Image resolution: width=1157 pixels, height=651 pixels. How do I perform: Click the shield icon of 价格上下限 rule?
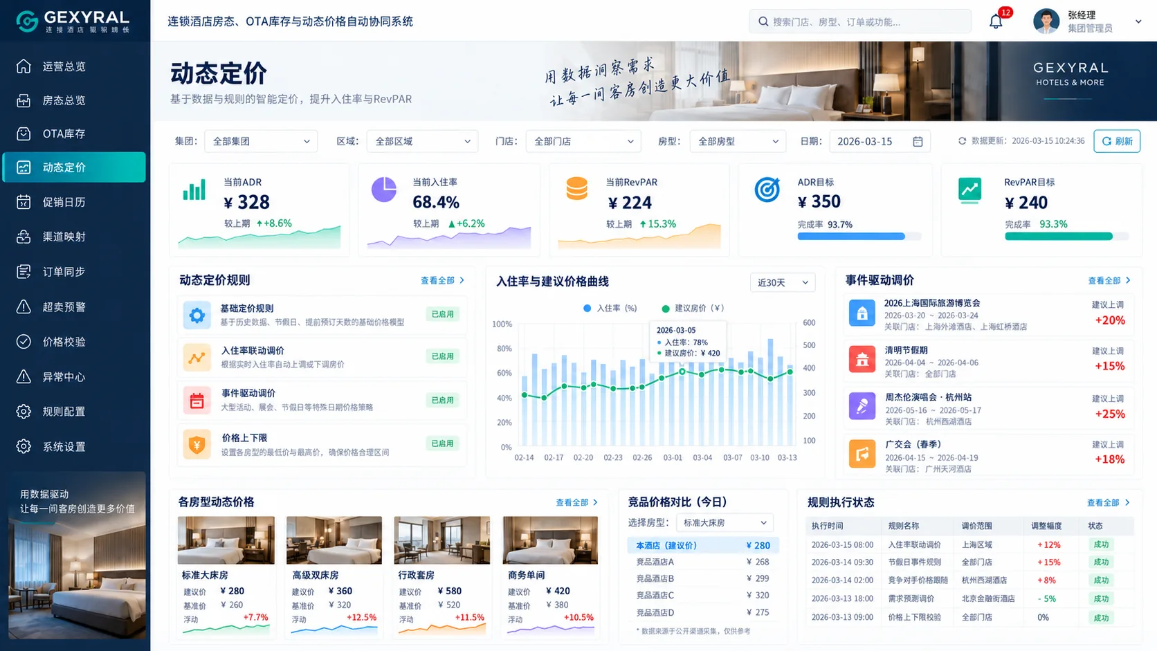click(197, 444)
